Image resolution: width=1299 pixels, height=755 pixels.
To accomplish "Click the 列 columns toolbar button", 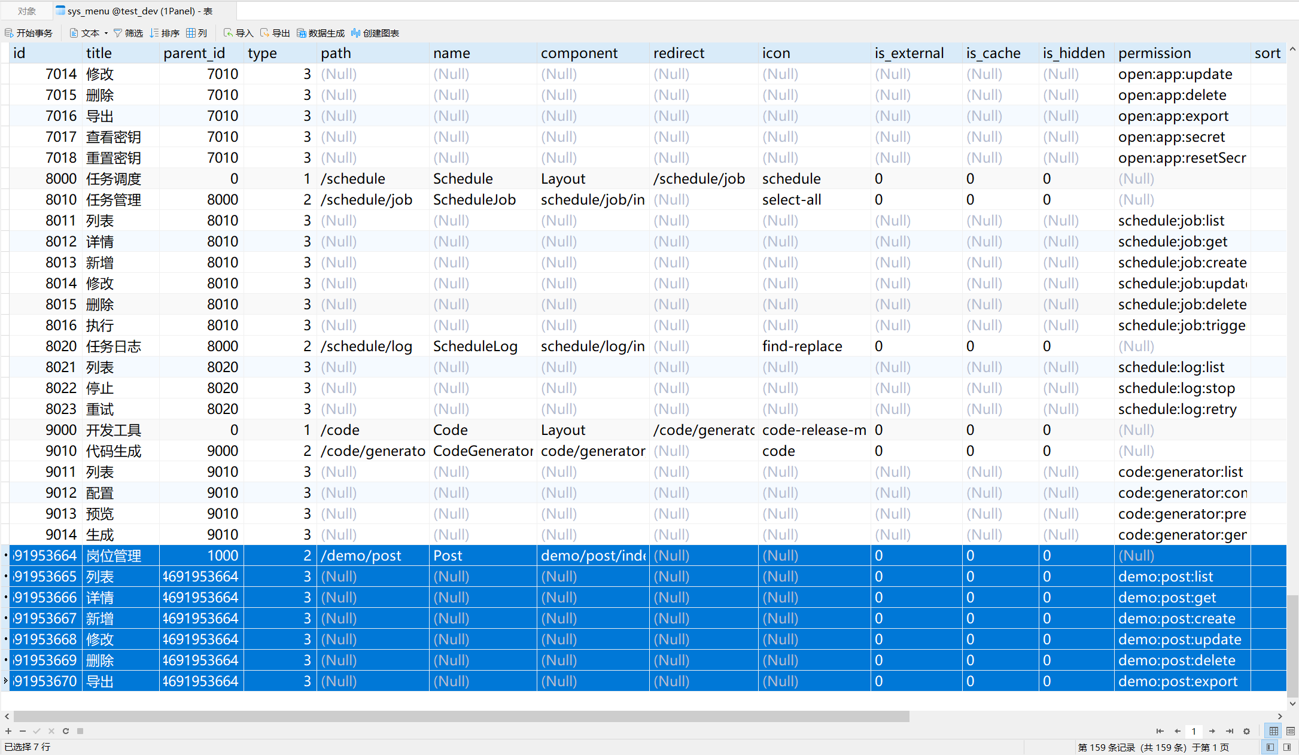I will pos(196,33).
